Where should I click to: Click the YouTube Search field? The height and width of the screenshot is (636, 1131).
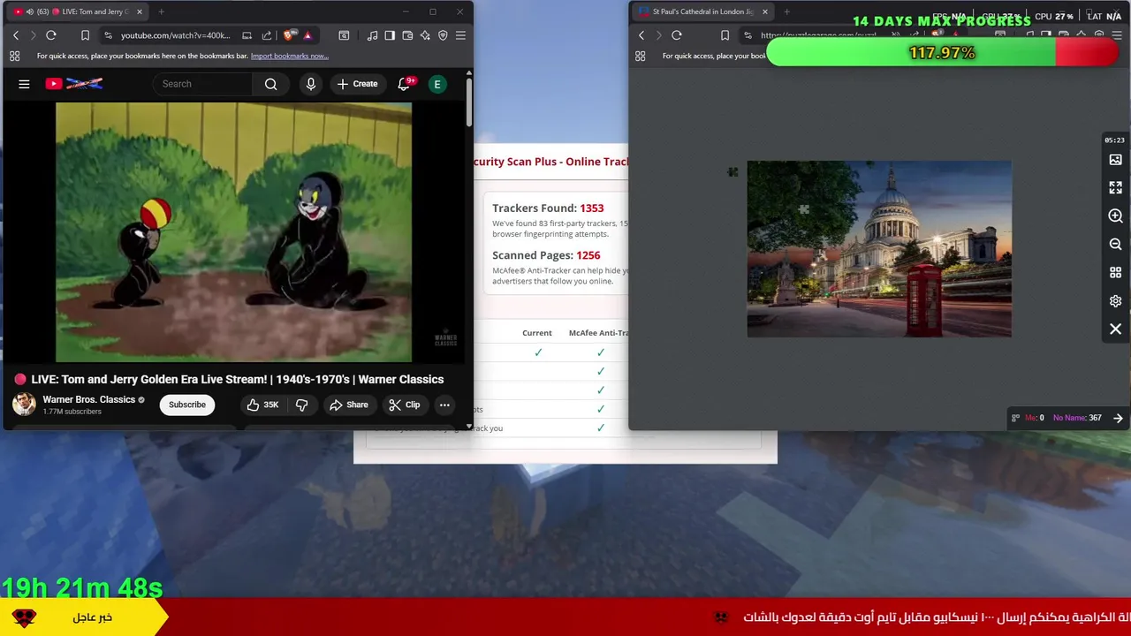point(203,84)
